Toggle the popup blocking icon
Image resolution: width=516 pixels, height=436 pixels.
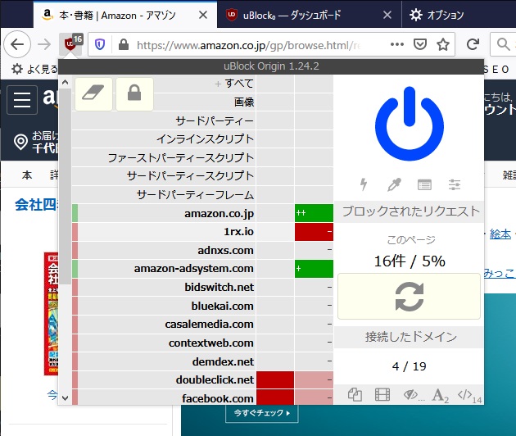click(355, 394)
